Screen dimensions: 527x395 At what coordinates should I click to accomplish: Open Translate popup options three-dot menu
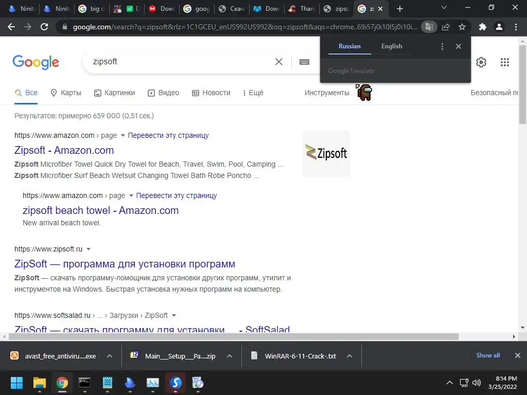[442, 46]
